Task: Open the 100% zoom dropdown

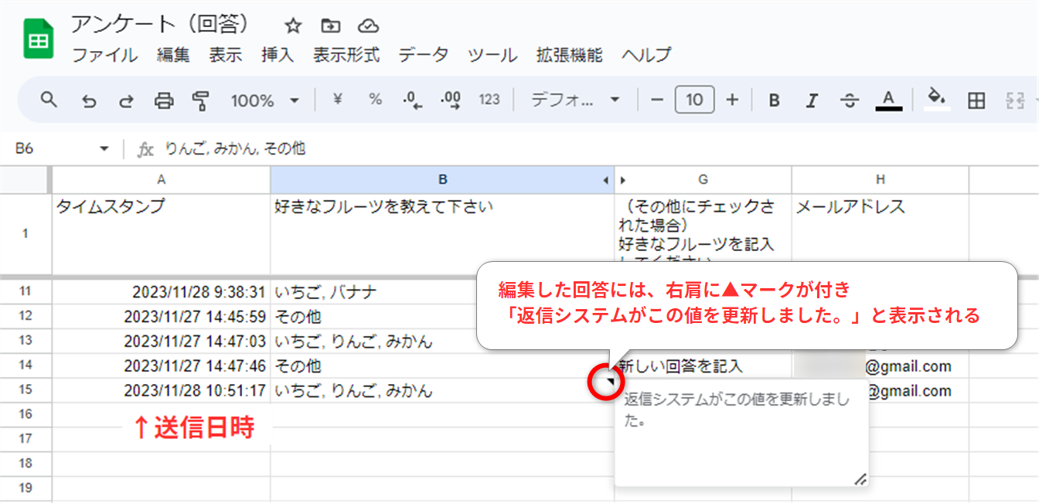Action: tap(264, 100)
